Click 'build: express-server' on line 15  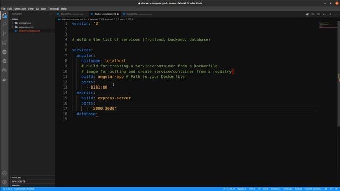[106, 98]
